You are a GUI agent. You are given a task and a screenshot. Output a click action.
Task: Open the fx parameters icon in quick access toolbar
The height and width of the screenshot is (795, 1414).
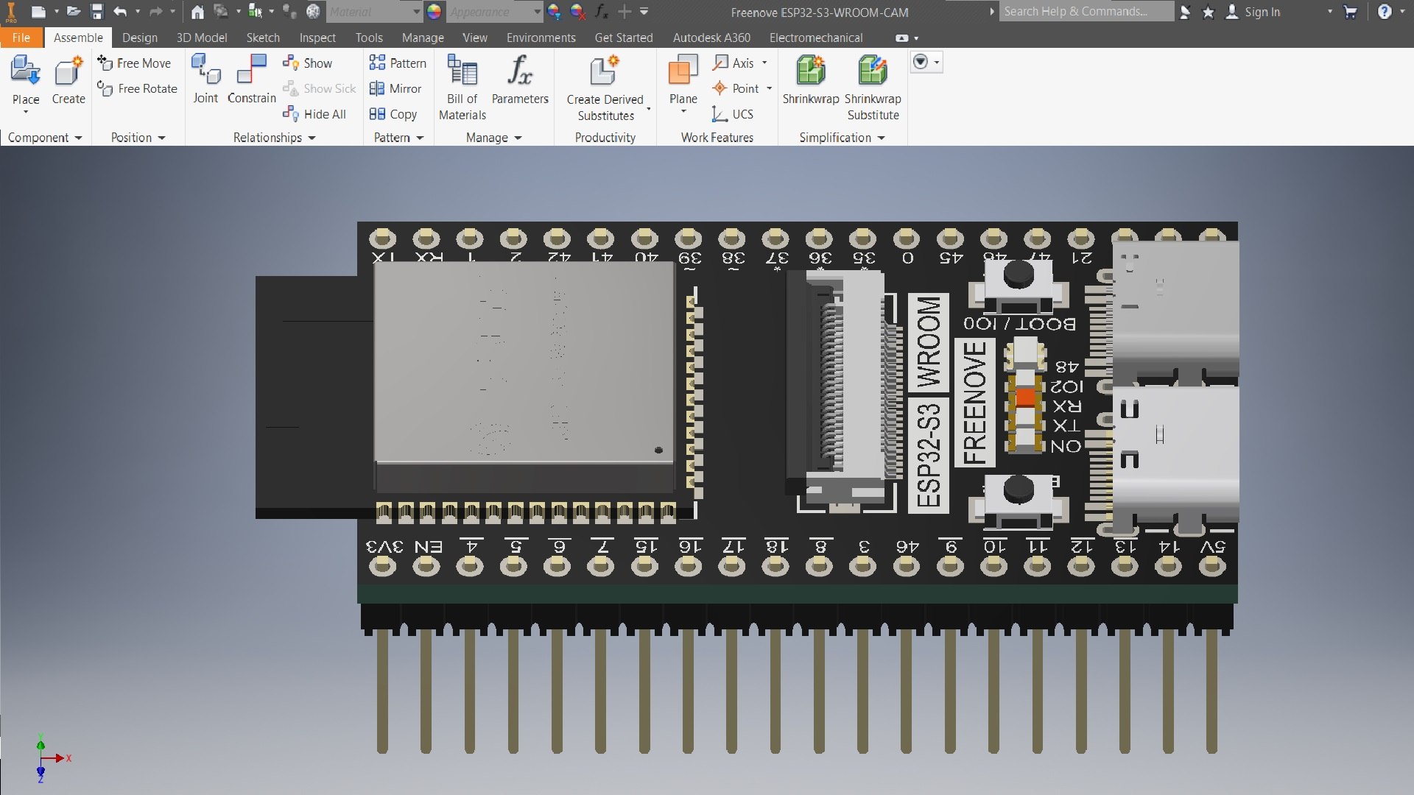point(602,11)
